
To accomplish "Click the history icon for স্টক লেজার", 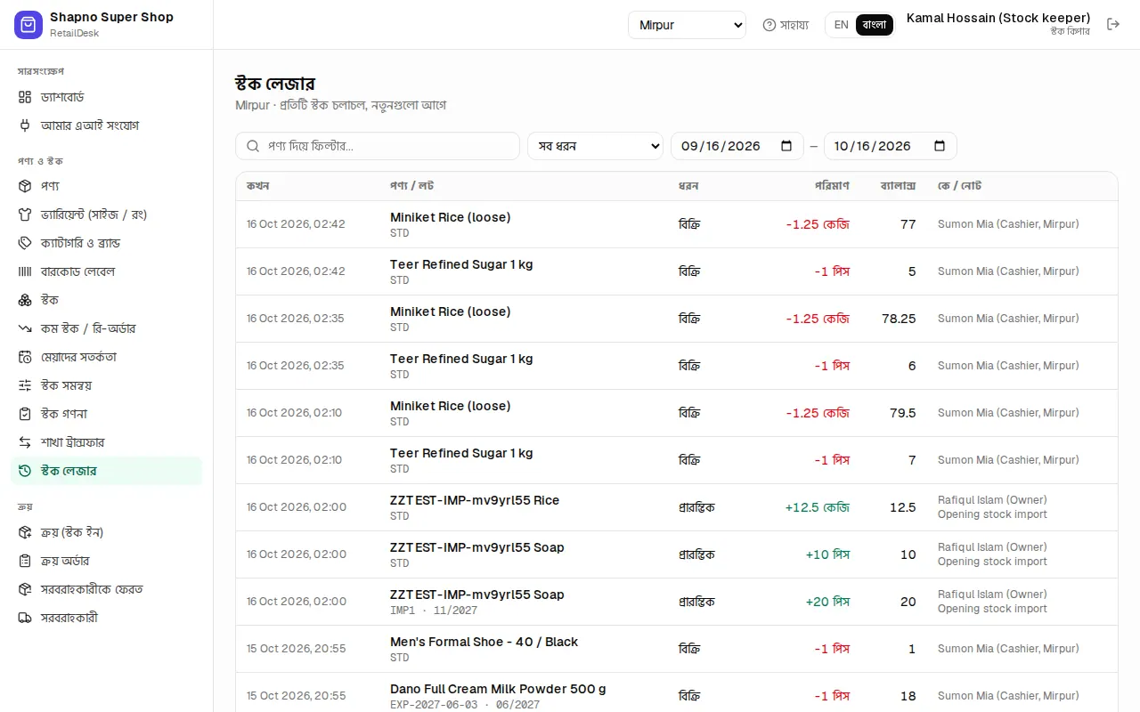I will pos(25,471).
